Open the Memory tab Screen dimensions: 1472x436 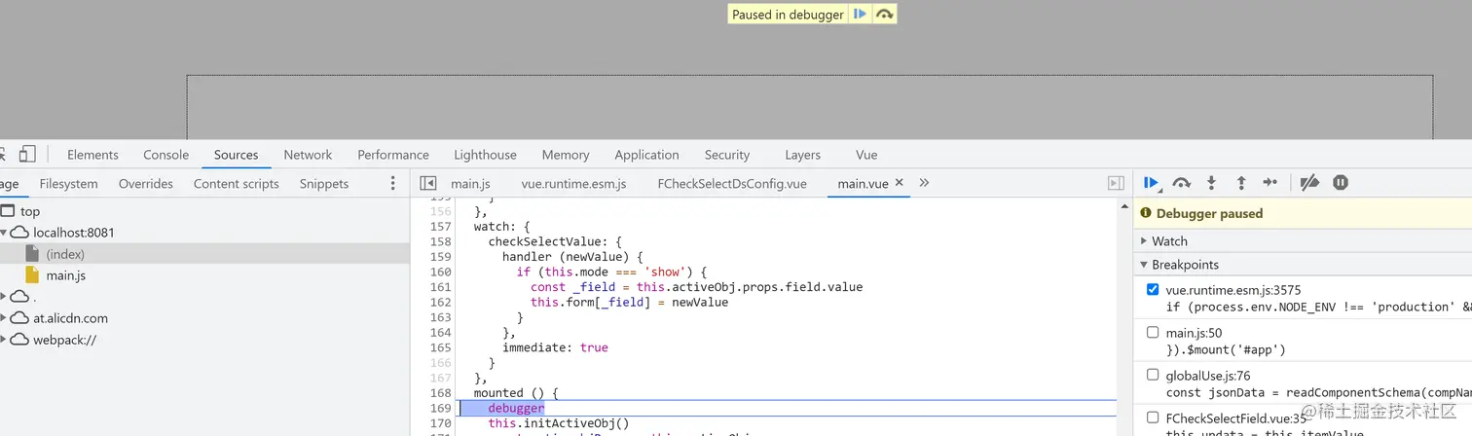[566, 155]
